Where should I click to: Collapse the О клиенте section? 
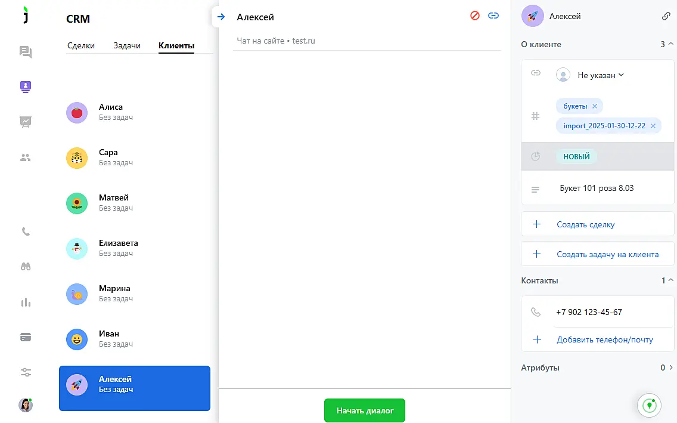(670, 44)
